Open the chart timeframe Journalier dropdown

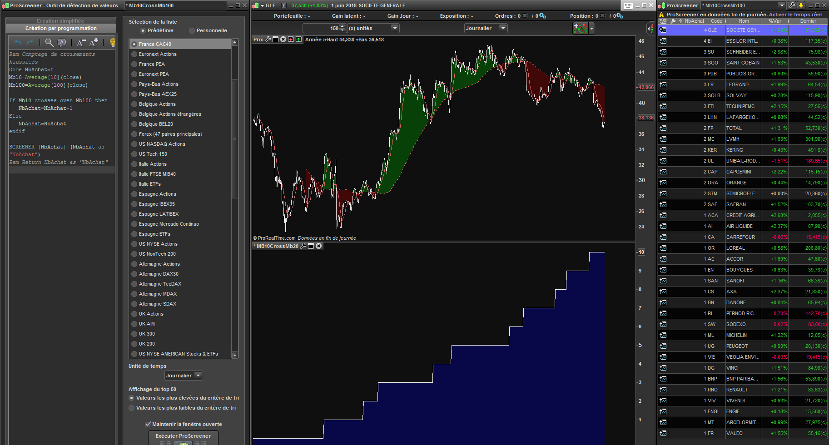click(486, 28)
